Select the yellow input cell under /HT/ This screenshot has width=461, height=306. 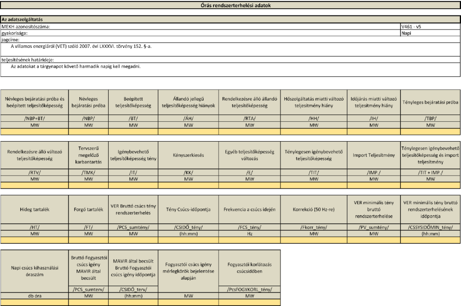[x=34, y=240]
